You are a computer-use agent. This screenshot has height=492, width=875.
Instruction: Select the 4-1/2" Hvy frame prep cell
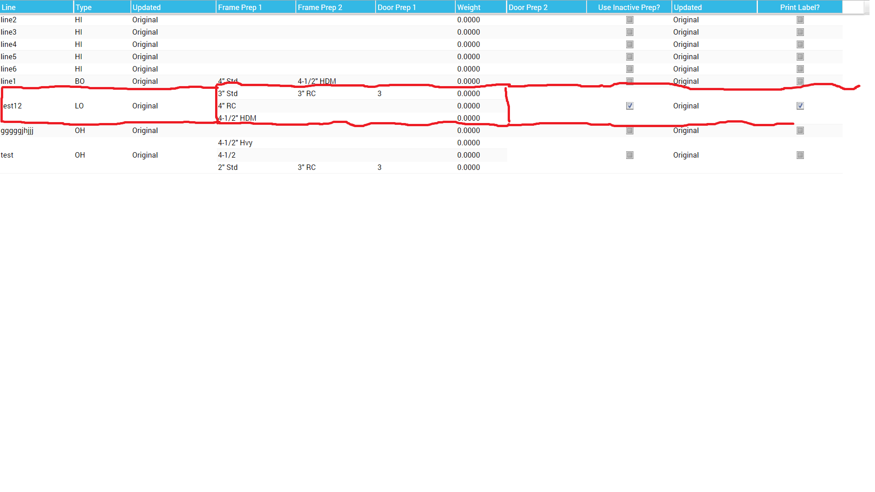(235, 143)
